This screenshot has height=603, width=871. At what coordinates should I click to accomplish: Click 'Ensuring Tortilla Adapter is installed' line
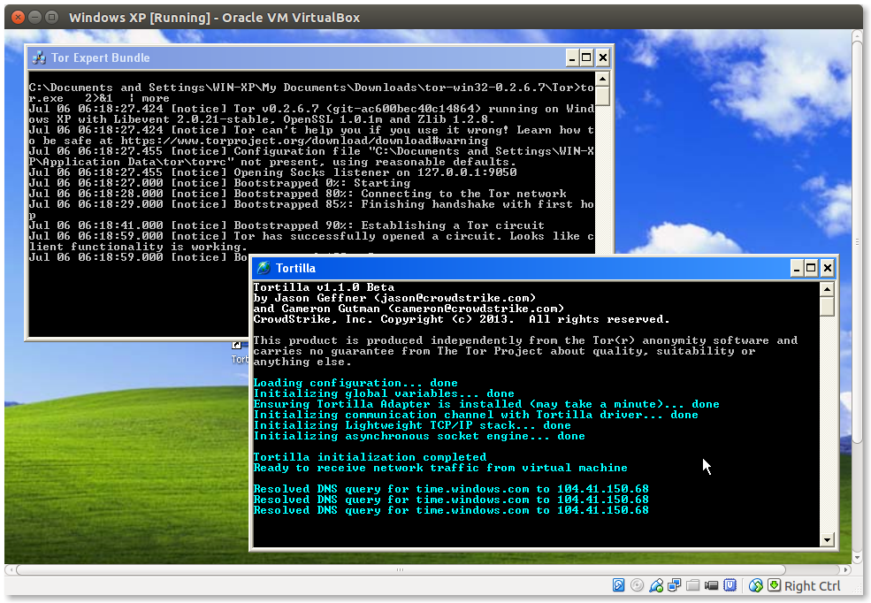tap(486, 404)
